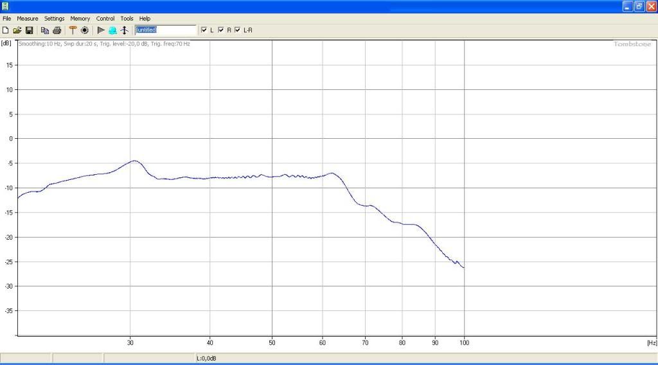Click the New file icon
658x365 pixels.
pos(6,30)
